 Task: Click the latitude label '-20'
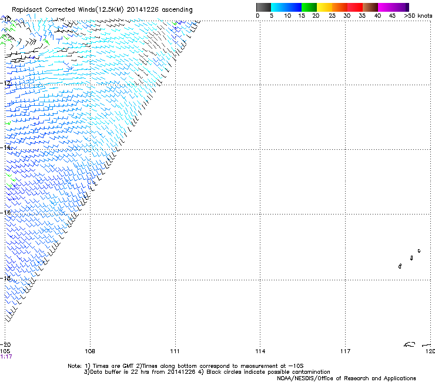[5, 345]
